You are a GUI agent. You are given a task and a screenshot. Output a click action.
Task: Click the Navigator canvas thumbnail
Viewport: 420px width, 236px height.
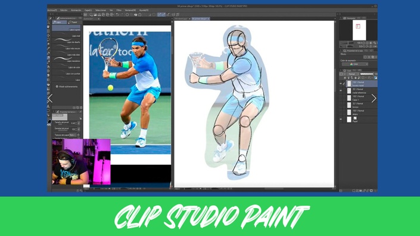tap(359, 30)
